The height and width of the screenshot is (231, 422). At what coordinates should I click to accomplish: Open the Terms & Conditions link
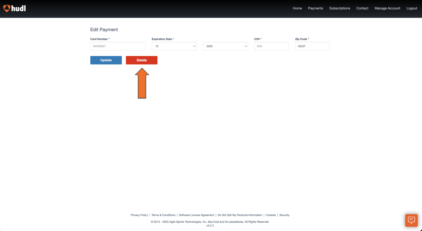coord(163,215)
